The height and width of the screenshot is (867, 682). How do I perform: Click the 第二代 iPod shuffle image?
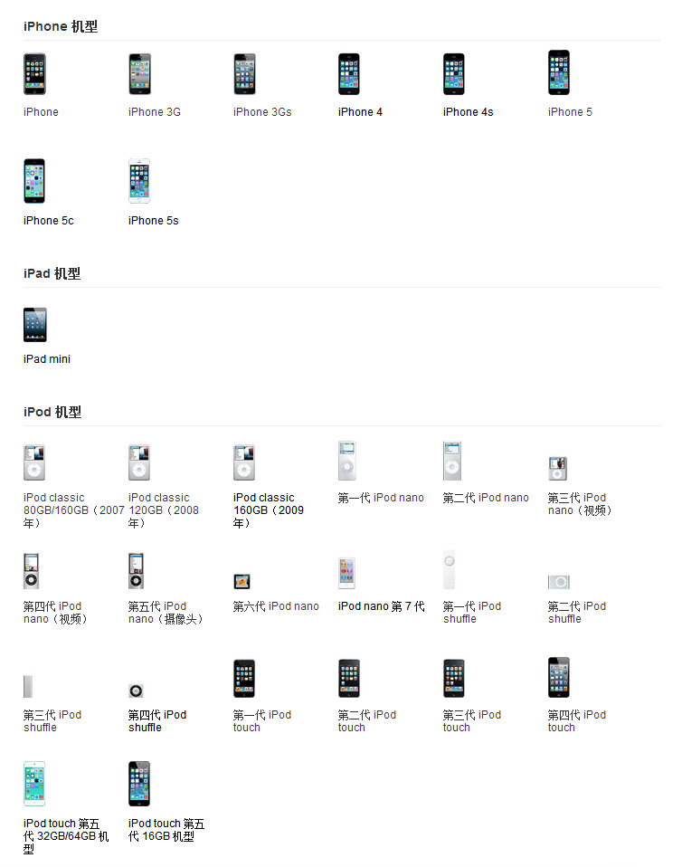coord(559,582)
